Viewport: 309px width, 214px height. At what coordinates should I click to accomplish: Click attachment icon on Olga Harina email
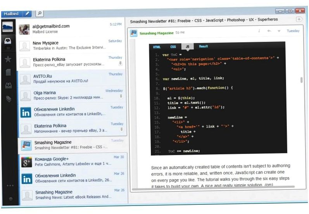click(x=121, y=96)
